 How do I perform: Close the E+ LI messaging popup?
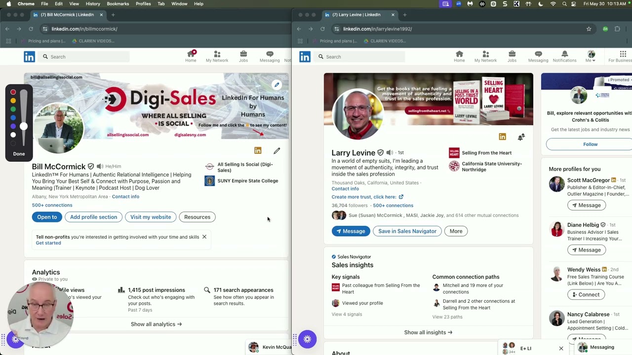[561, 349]
